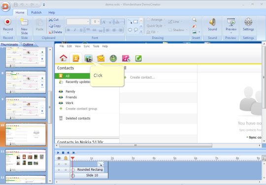Select the rectangle shape tool

coord(136,22)
